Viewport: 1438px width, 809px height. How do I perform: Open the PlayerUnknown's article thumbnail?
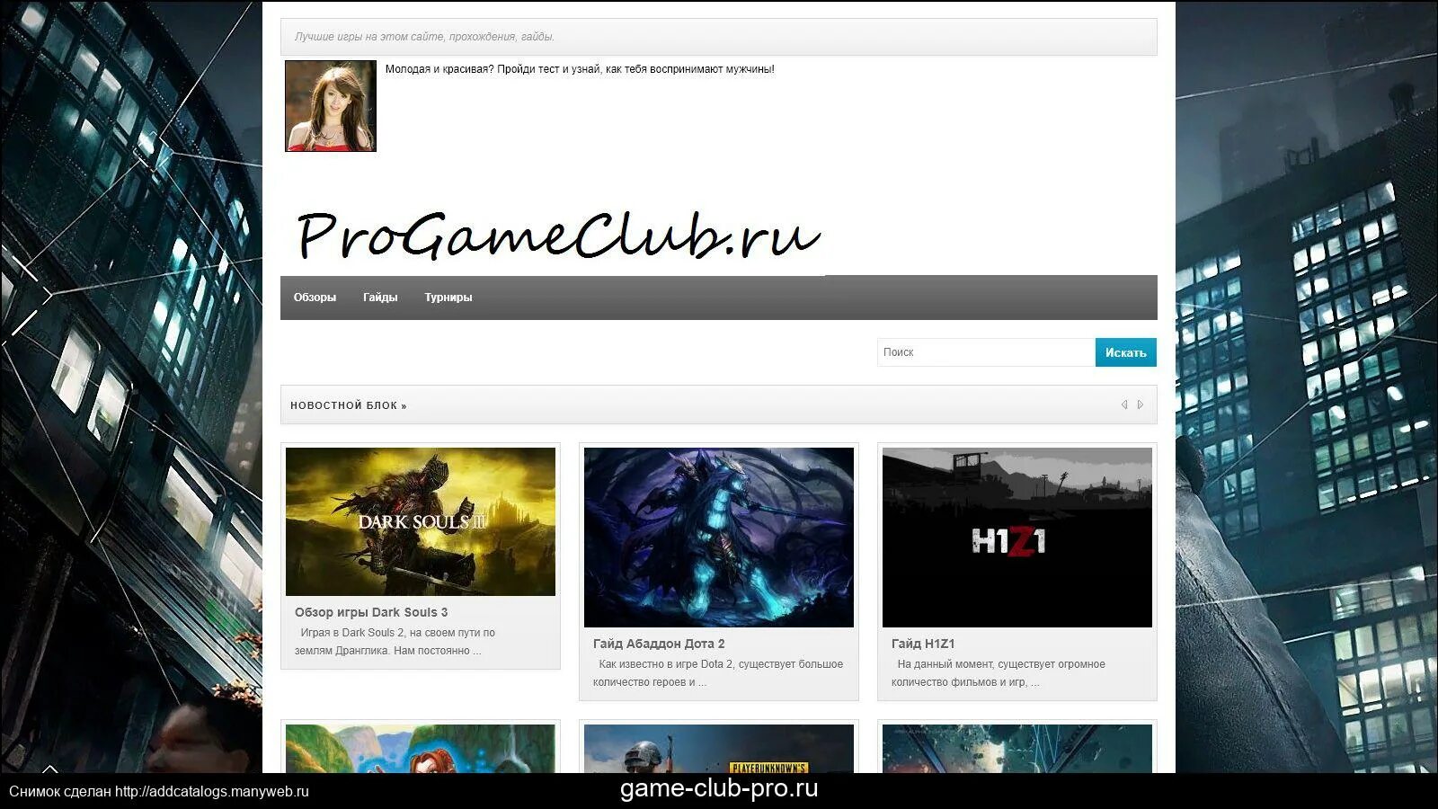719,749
